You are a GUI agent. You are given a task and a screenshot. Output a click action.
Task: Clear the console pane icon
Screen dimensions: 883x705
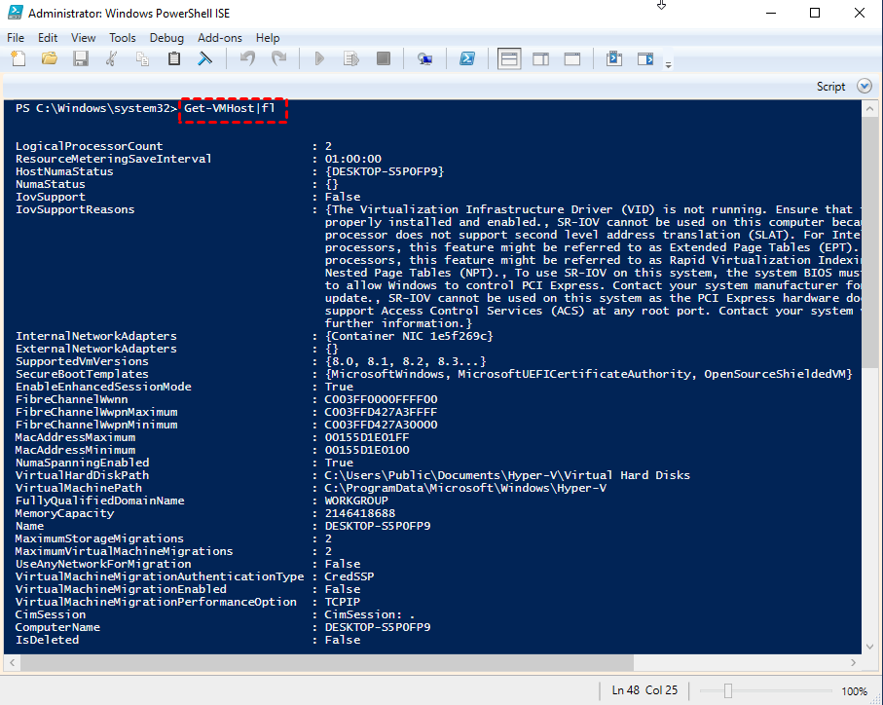point(205,59)
